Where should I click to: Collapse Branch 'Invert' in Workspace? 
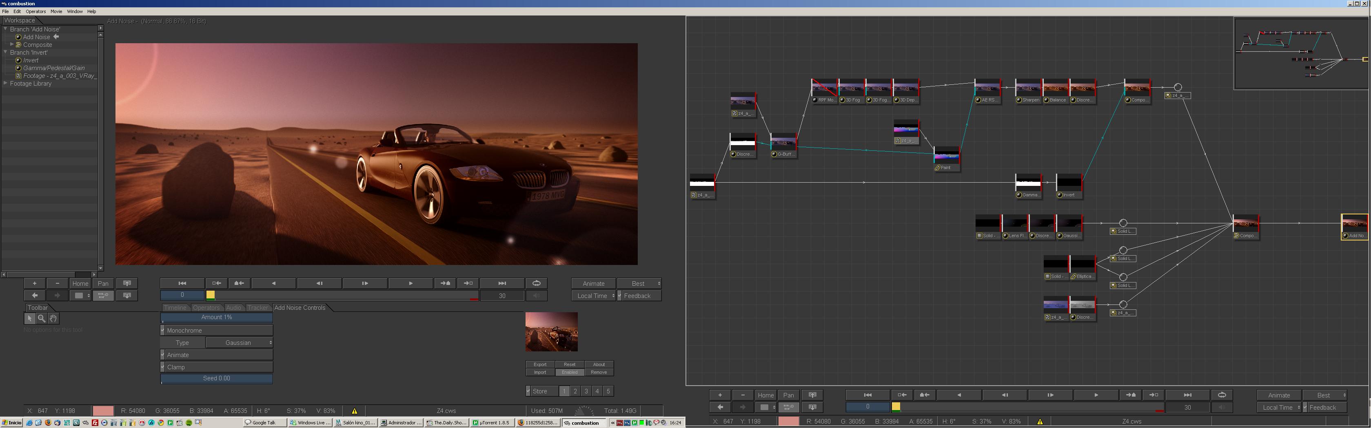point(5,52)
